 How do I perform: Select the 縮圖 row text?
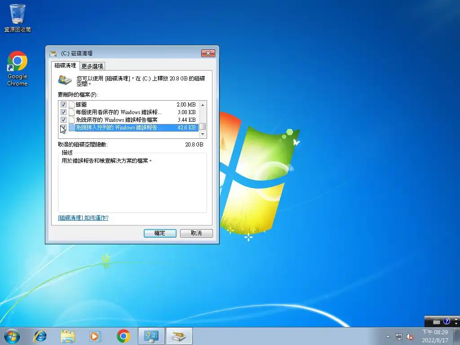point(81,104)
